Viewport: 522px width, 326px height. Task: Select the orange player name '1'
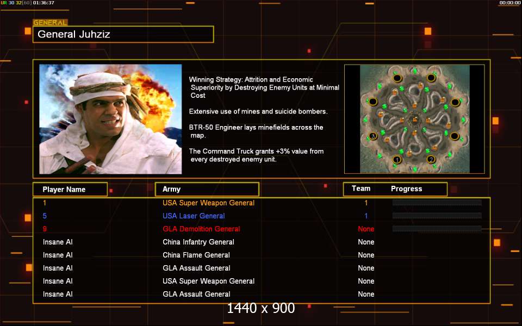pyautogui.click(x=45, y=203)
